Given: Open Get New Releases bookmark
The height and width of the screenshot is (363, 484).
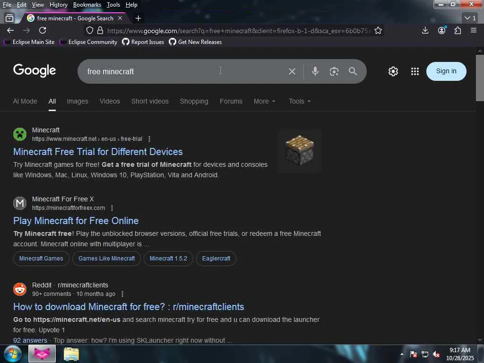Looking at the screenshot, I should pos(195,42).
